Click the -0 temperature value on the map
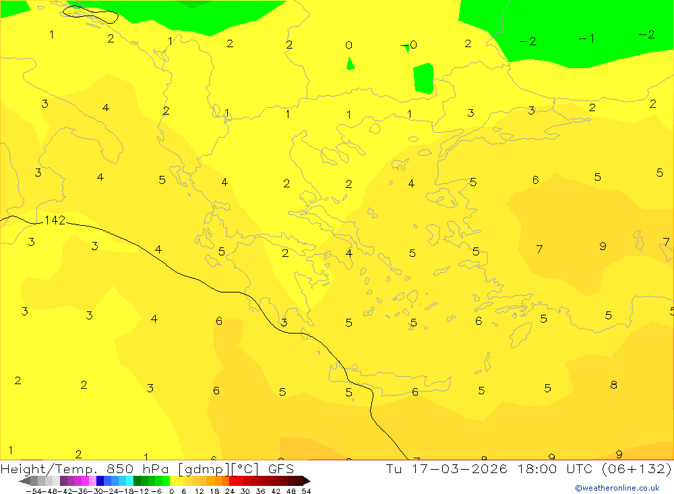The width and height of the screenshot is (674, 494). pyautogui.click(x=409, y=44)
